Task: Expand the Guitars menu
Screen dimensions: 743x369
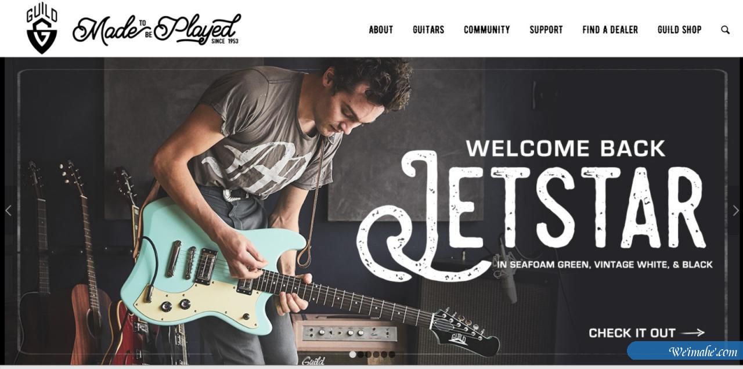Action: pos(428,30)
